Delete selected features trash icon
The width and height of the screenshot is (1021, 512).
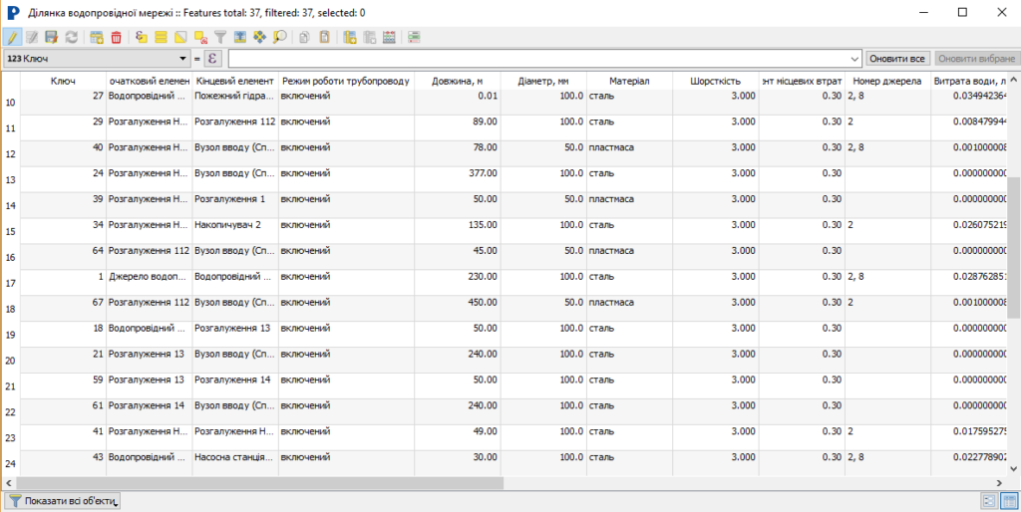[x=116, y=37]
